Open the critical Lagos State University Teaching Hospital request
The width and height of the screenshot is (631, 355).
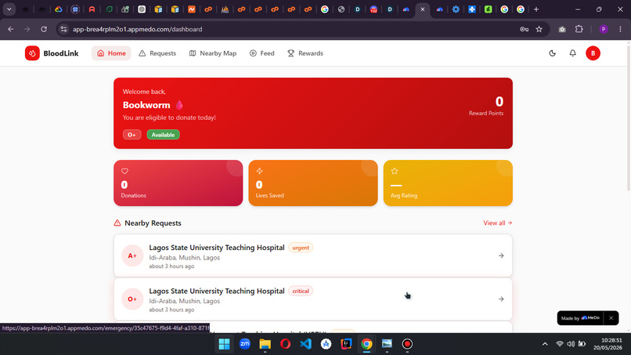click(x=313, y=299)
